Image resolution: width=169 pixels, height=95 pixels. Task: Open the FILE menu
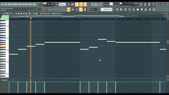(x=2, y=4)
